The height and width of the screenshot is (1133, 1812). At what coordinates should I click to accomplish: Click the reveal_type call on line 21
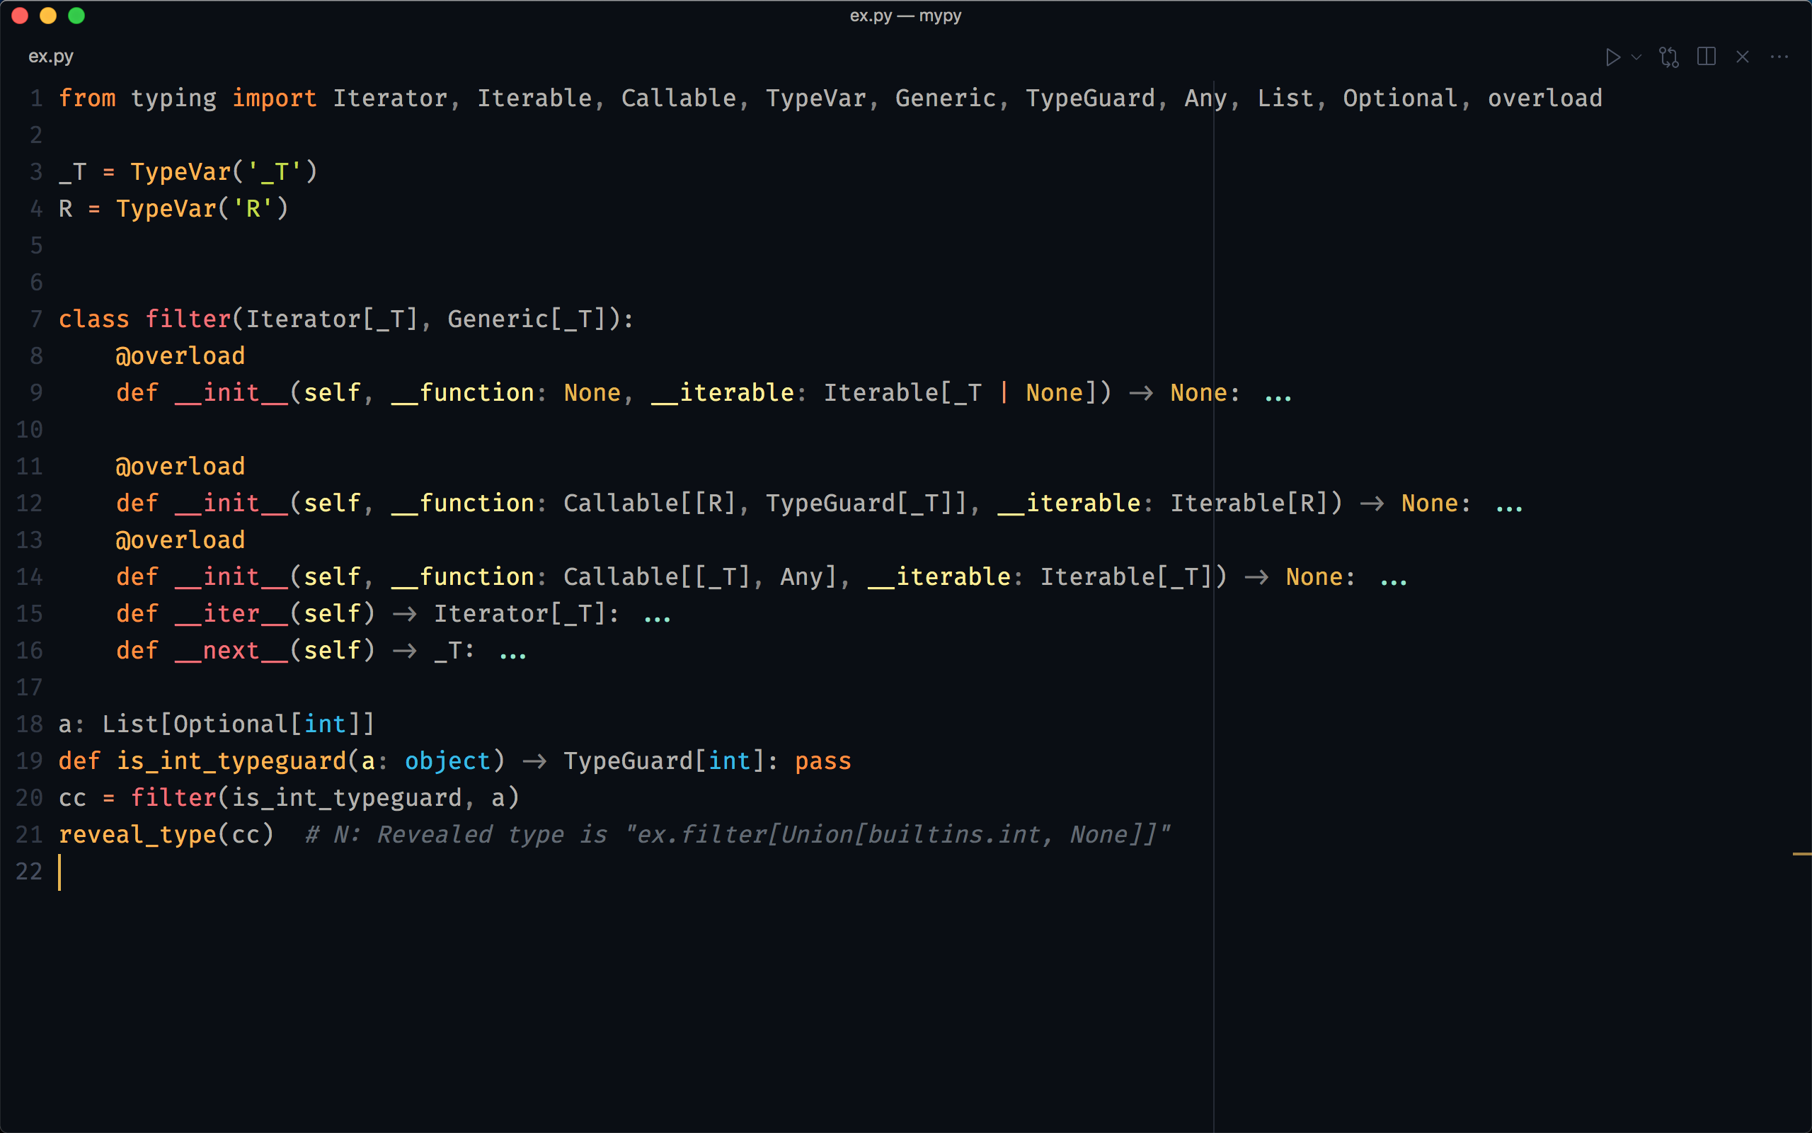tap(137, 834)
